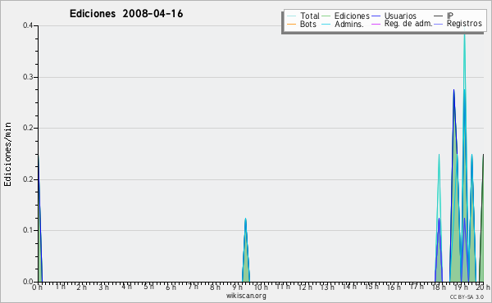Click the 'Usuarios' legend label
This screenshot has height=303, width=492.
[x=400, y=16]
